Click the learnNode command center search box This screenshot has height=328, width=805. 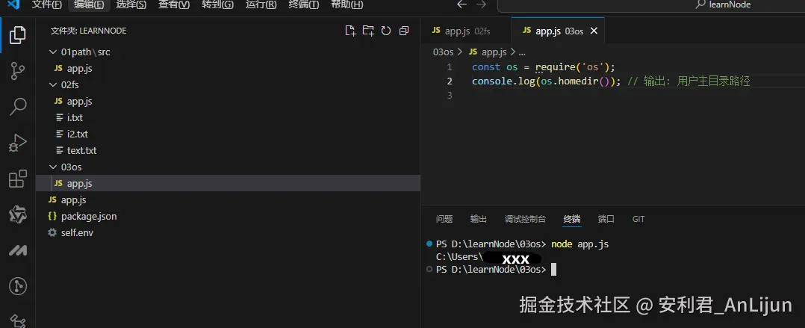[x=651, y=5]
